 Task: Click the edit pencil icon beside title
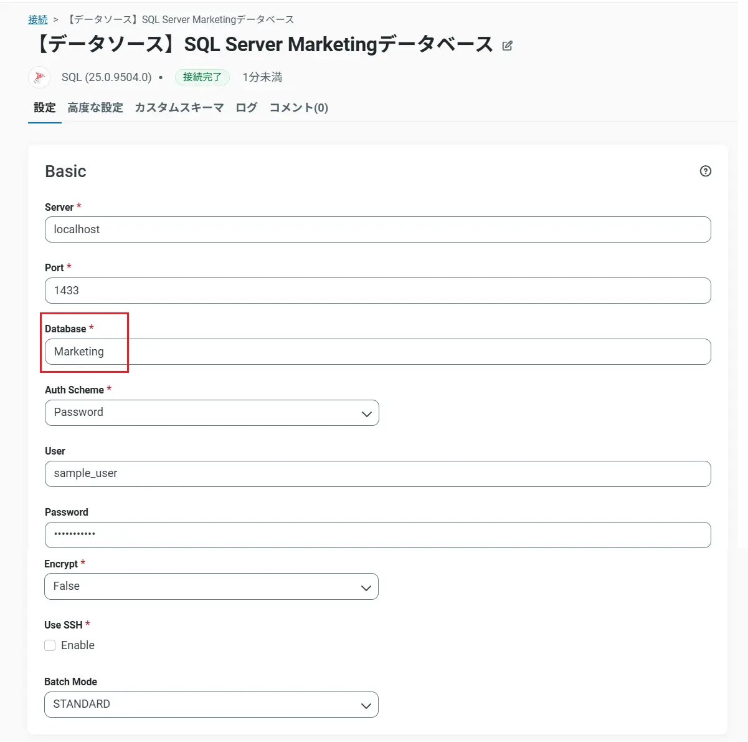(508, 46)
